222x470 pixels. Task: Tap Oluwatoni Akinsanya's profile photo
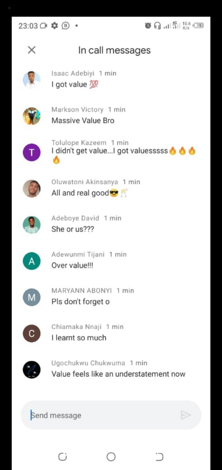point(32,189)
